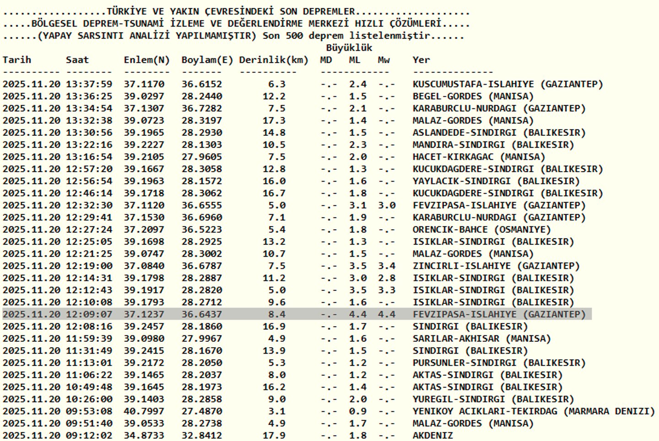Click the Derinlik(km) column header
659x441 pixels.
(x=274, y=60)
